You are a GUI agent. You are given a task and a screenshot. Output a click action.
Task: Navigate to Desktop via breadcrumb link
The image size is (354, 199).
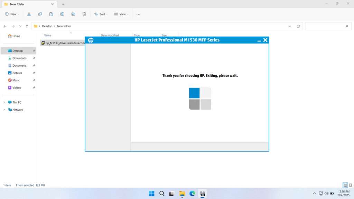[47, 26]
